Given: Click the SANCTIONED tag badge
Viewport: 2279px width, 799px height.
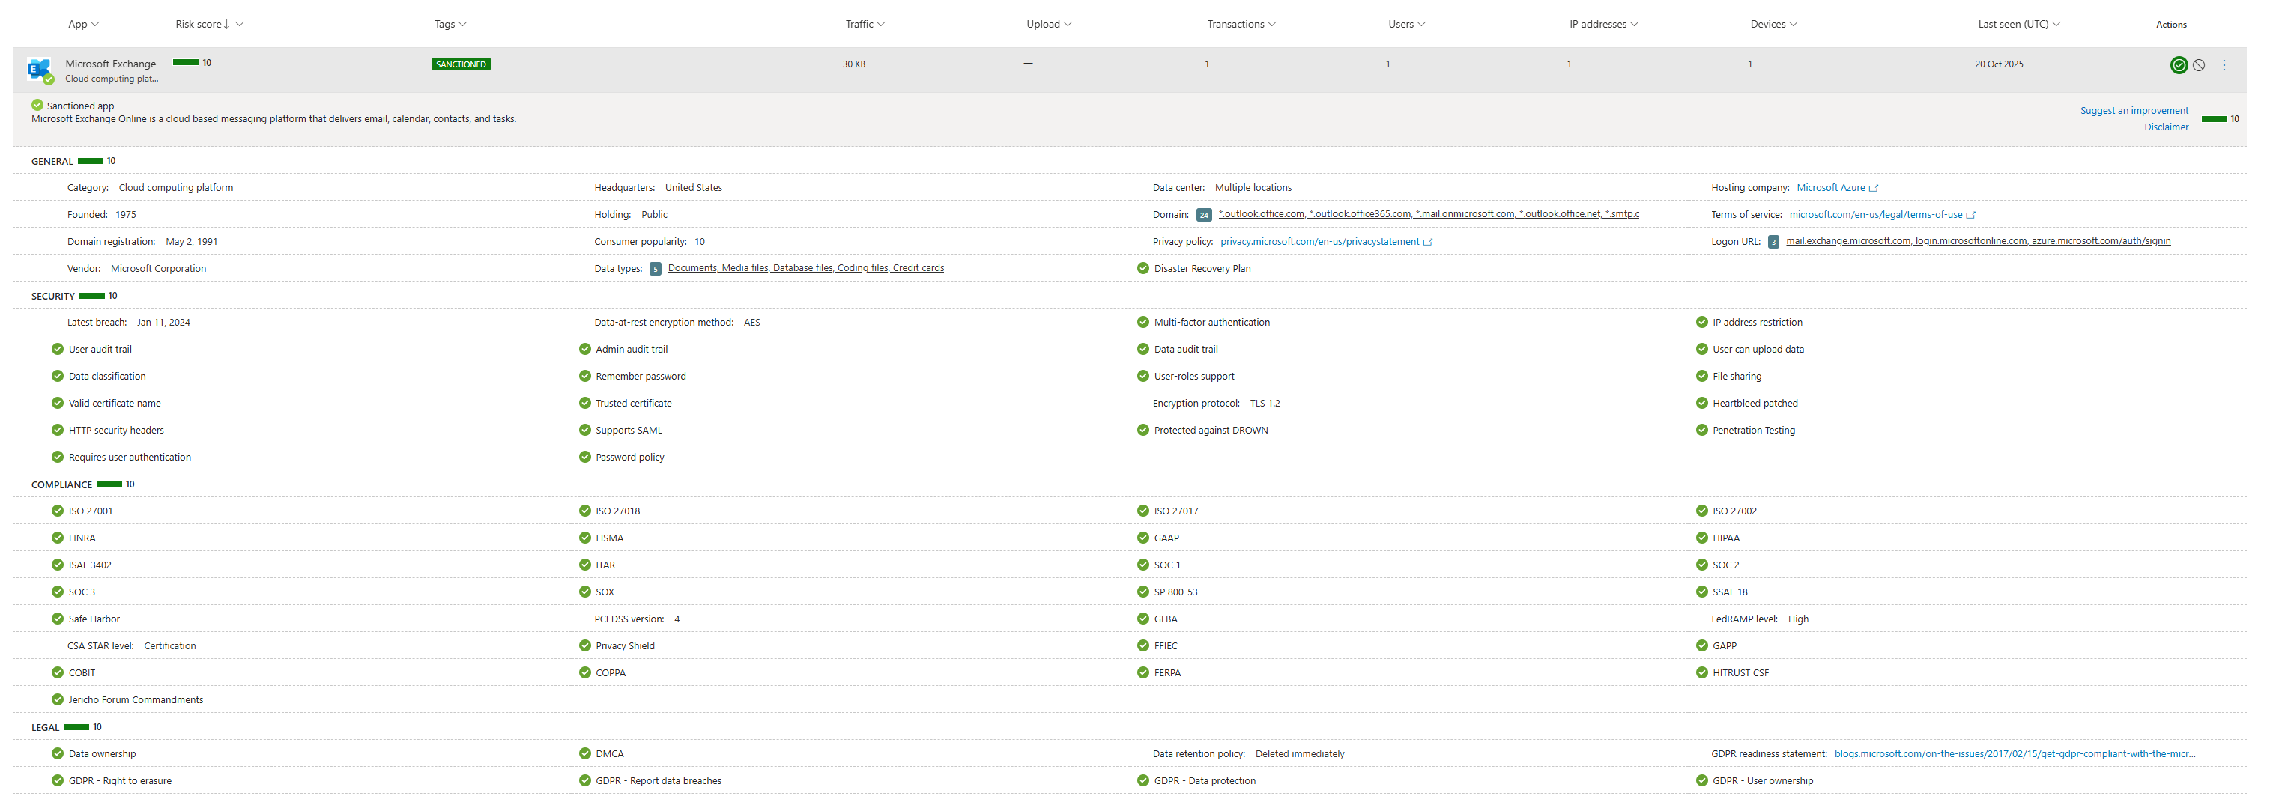Looking at the screenshot, I should coord(460,64).
